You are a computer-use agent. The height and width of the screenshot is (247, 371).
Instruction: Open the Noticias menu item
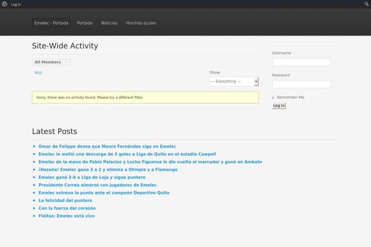click(x=109, y=23)
